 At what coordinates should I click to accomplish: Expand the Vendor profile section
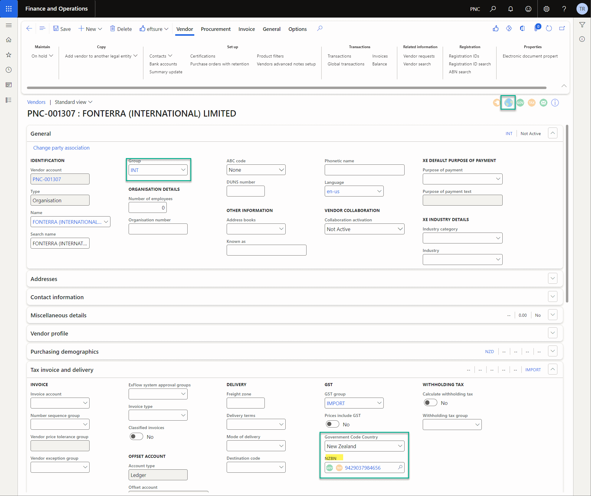point(553,333)
